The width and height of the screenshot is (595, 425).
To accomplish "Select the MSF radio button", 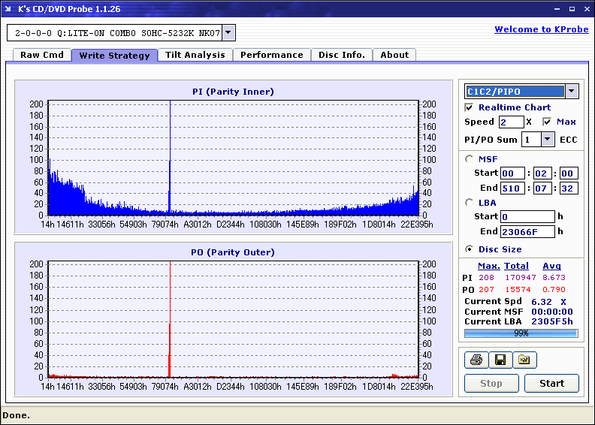I will point(470,158).
